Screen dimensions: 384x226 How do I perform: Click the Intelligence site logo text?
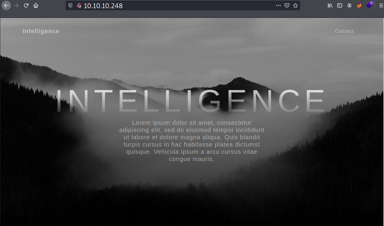41,31
